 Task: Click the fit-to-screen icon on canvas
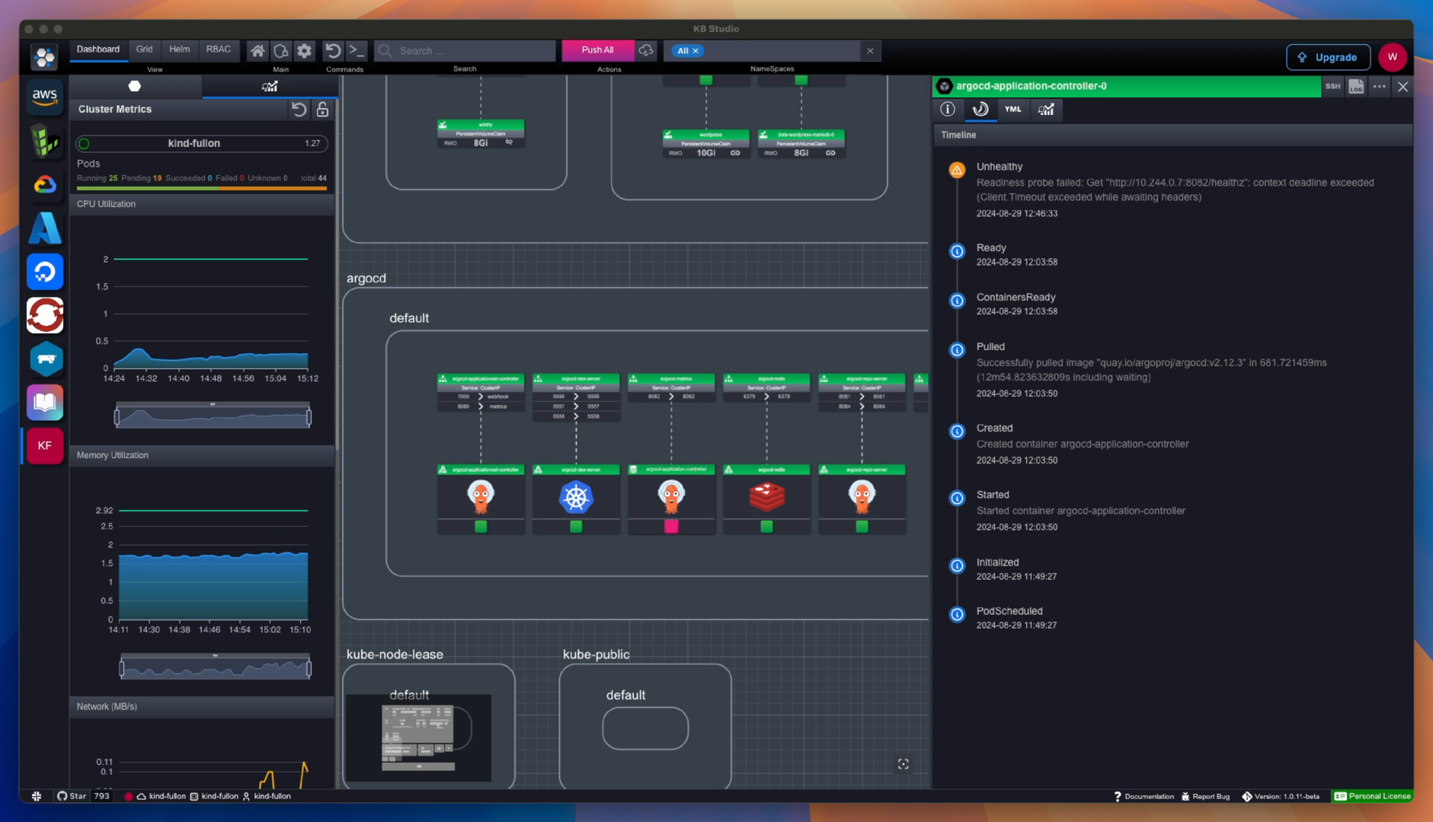[x=903, y=764]
